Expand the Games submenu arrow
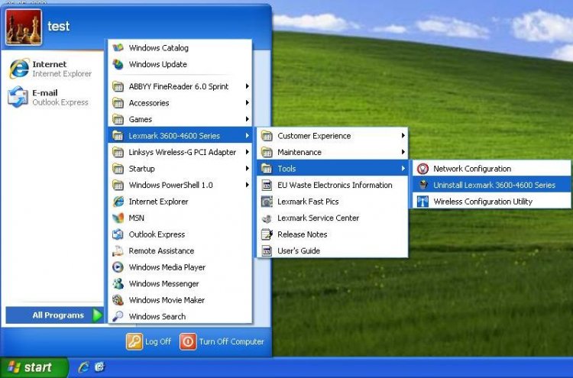Viewport: 573px width, 378px height. pos(248,119)
